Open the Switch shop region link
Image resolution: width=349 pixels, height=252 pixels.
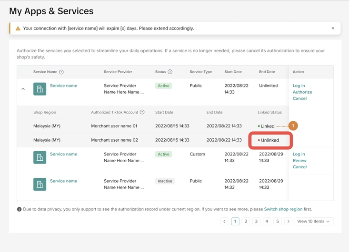click(x=283, y=209)
